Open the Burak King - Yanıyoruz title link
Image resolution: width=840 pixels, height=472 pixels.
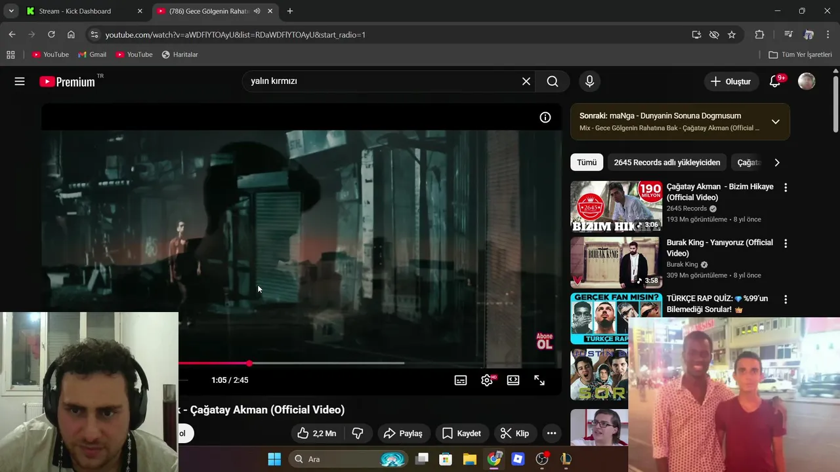720,248
